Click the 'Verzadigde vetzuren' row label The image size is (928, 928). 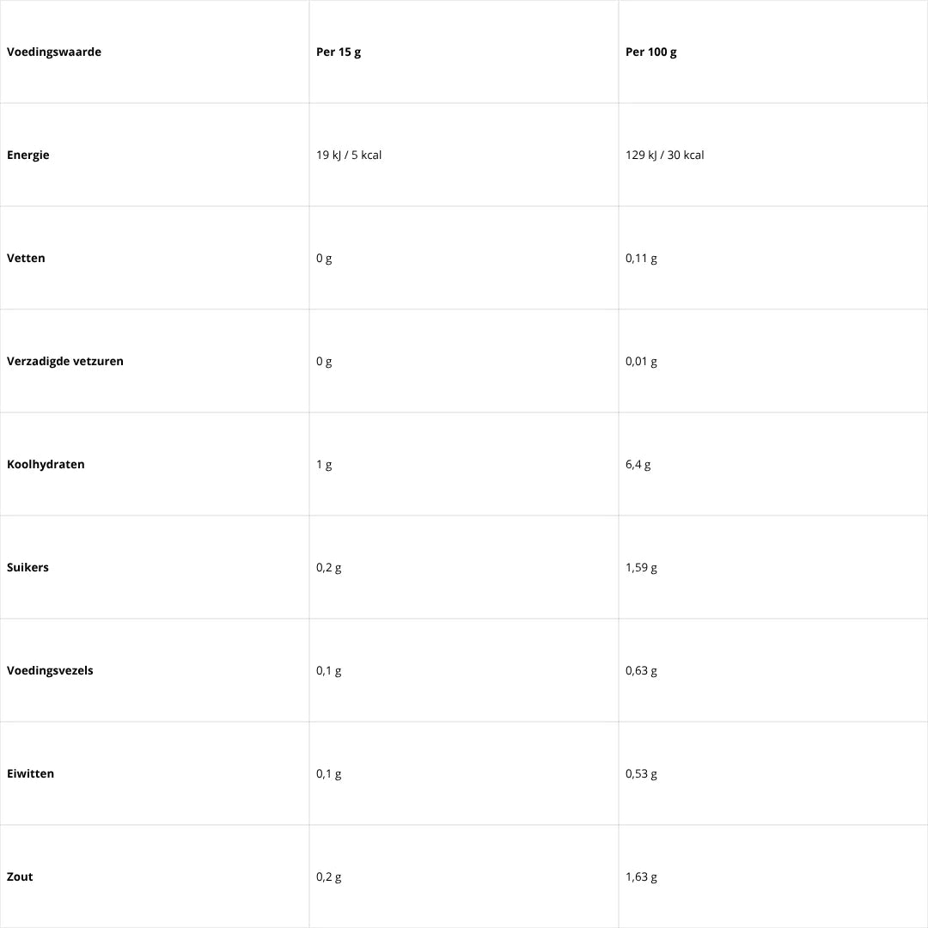65,361
